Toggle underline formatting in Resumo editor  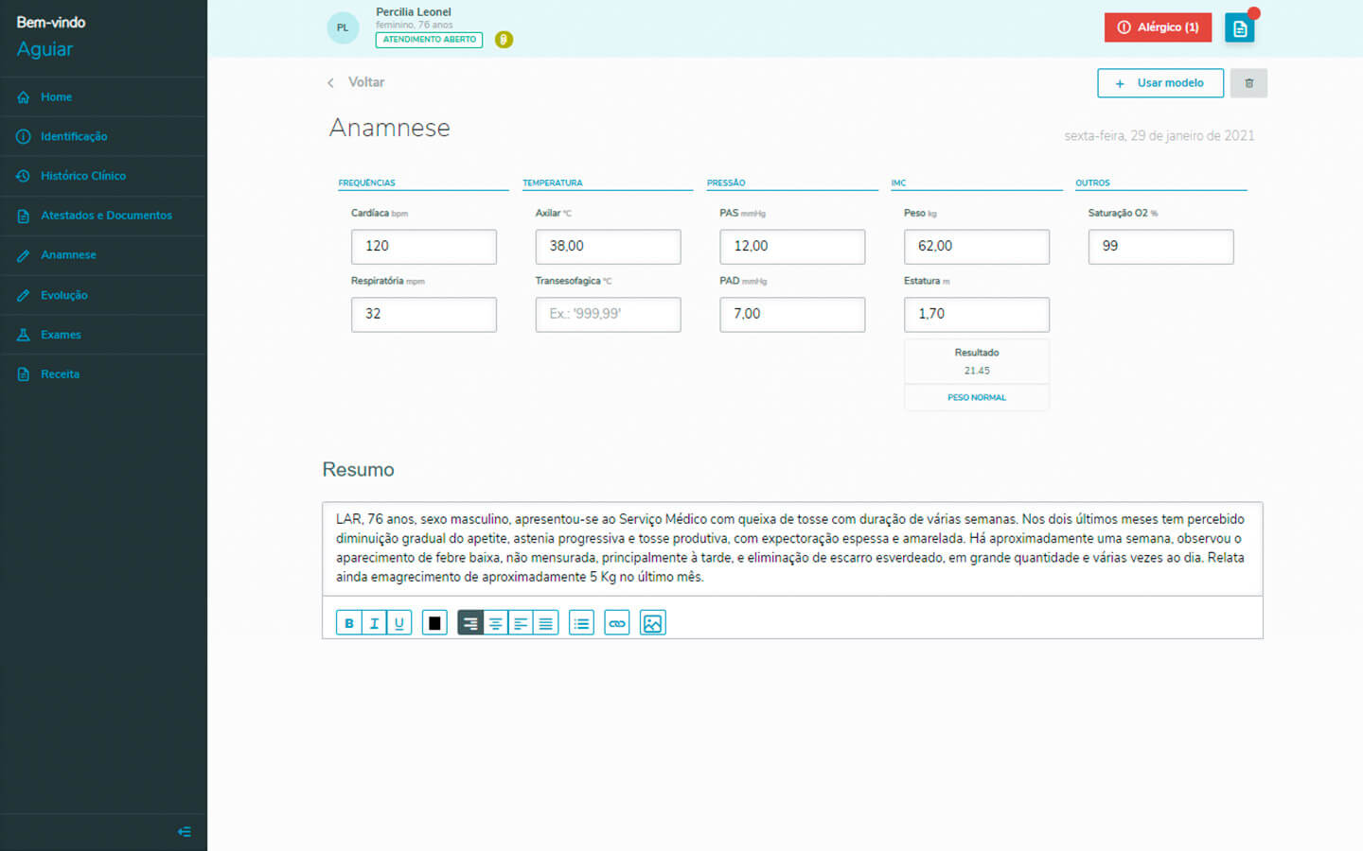399,623
